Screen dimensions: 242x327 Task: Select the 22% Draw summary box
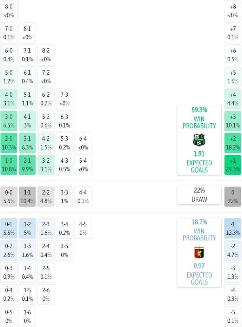199,195
